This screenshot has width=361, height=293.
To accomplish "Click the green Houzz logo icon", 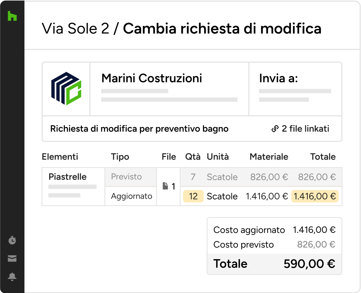I will pos(12,16).
